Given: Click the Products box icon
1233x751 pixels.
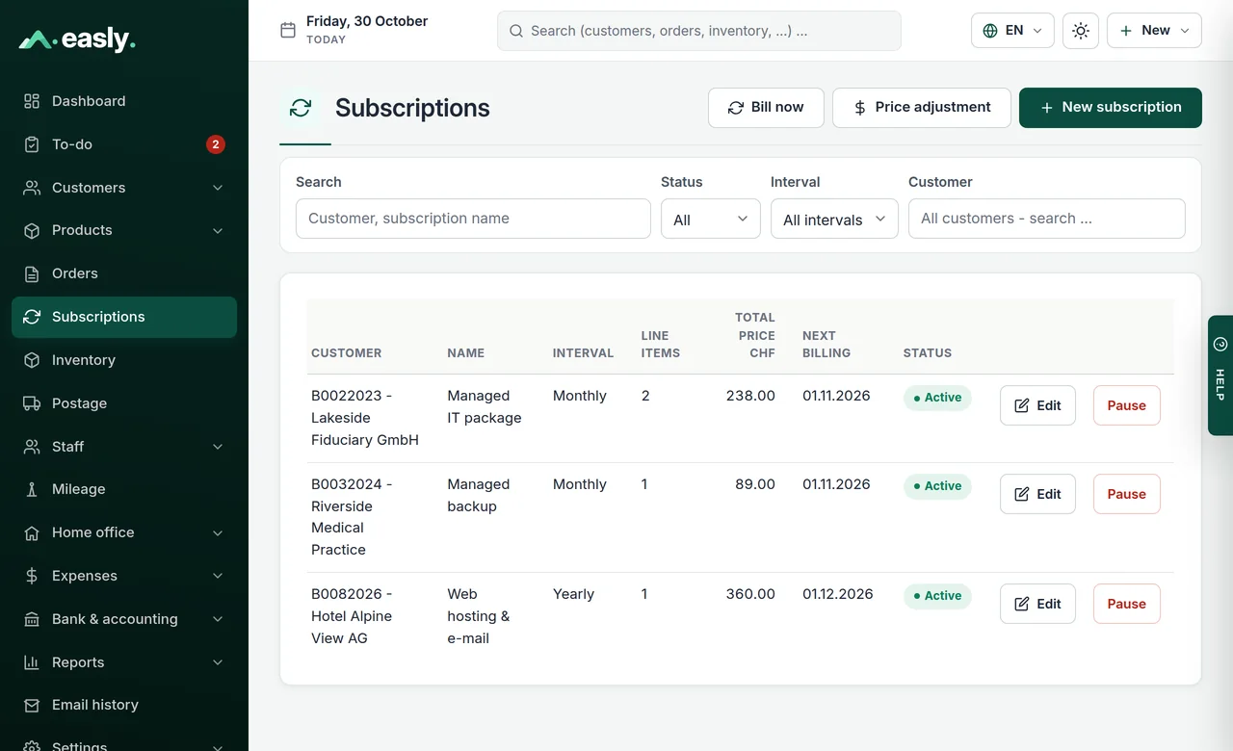Looking at the screenshot, I should (x=32, y=230).
